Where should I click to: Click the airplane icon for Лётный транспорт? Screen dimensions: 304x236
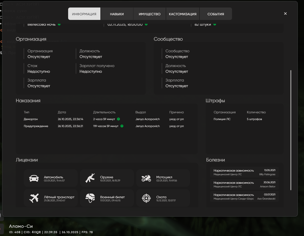[x=34, y=198]
